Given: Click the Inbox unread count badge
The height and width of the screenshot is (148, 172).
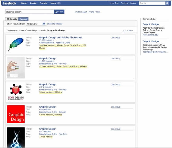Looking at the screenshot, I should [x=59, y=3].
